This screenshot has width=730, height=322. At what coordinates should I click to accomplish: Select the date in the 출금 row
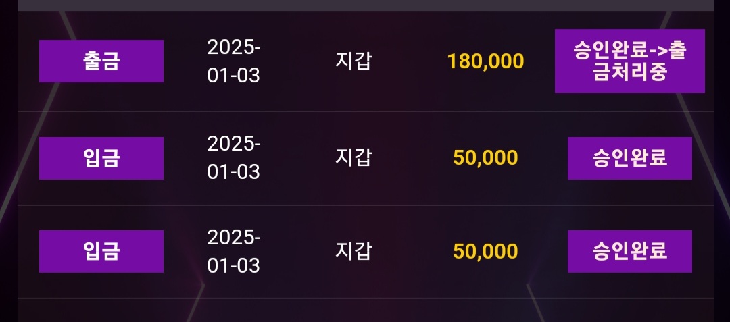pos(234,61)
